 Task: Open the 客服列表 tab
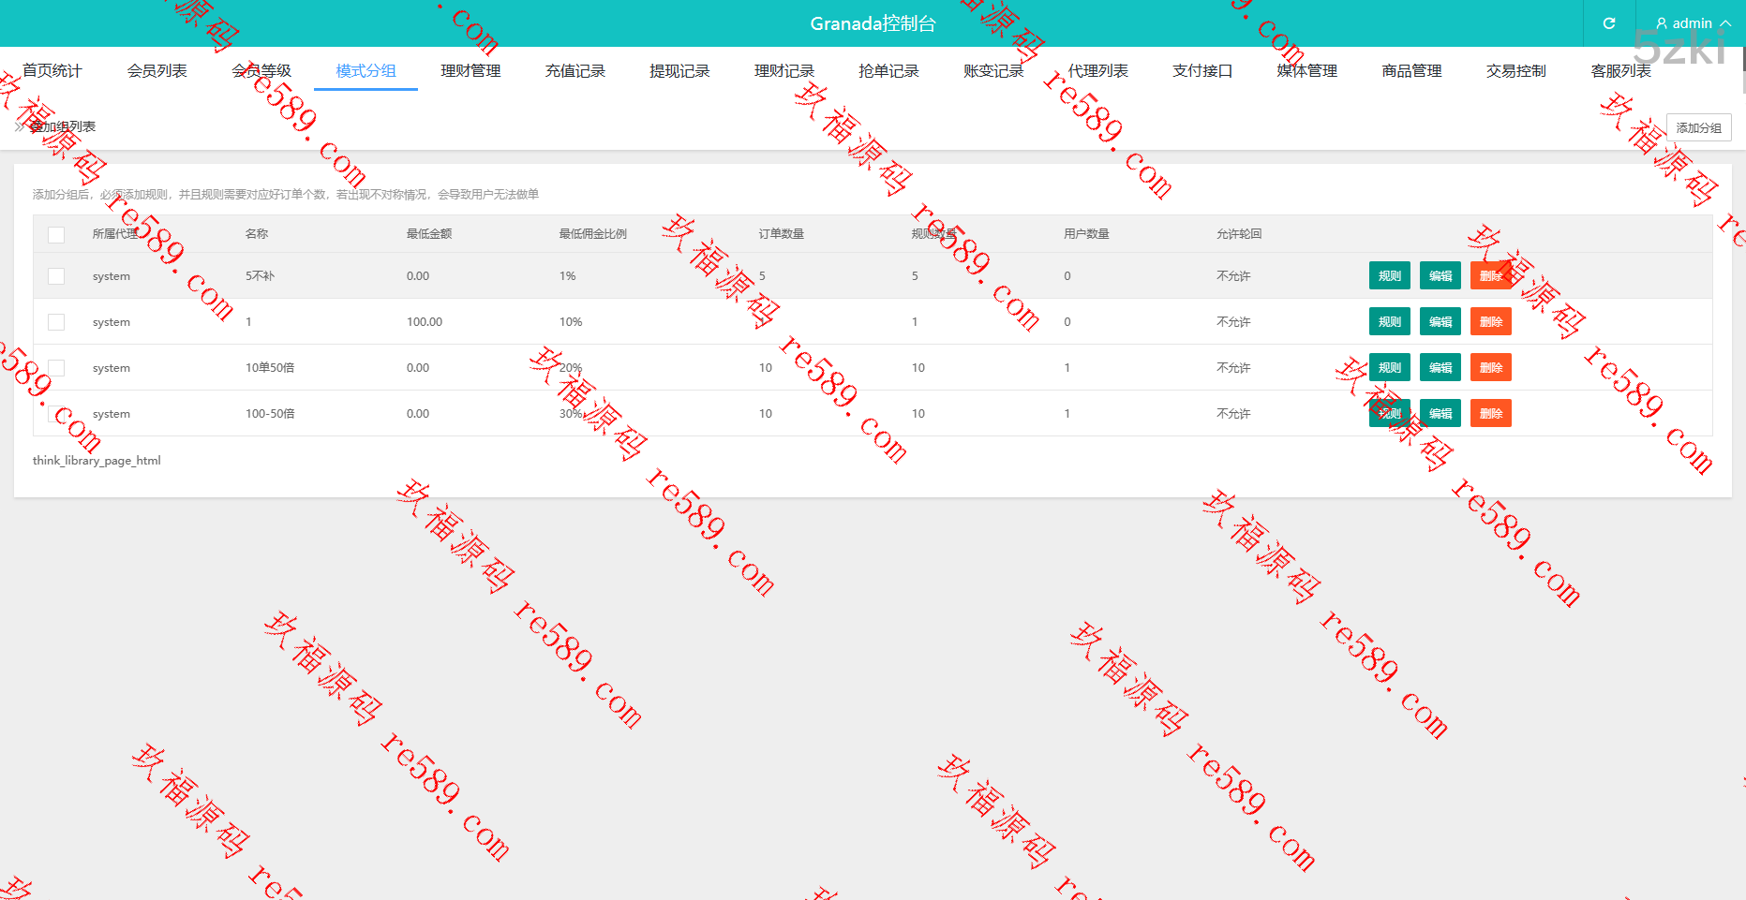tap(1620, 71)
